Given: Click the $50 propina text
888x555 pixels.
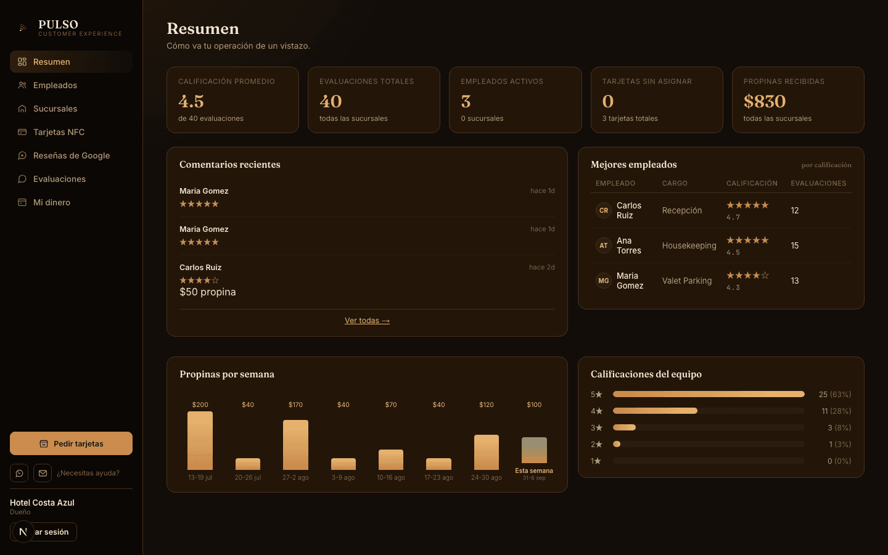Looking at the screenshot, I should pyautogui.click(x=208, y=292).
